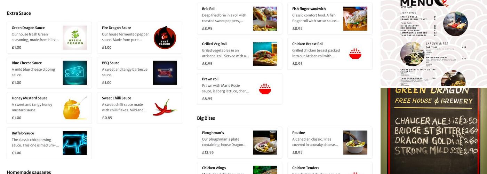This screenshot has height=174, width=487.
Task: Select the Poutine menu card
Action: (330, 143)
